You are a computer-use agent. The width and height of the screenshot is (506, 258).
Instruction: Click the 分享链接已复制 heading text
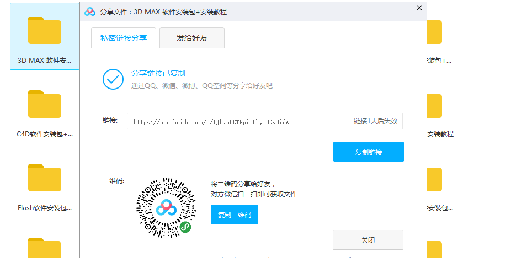[158, 73]
